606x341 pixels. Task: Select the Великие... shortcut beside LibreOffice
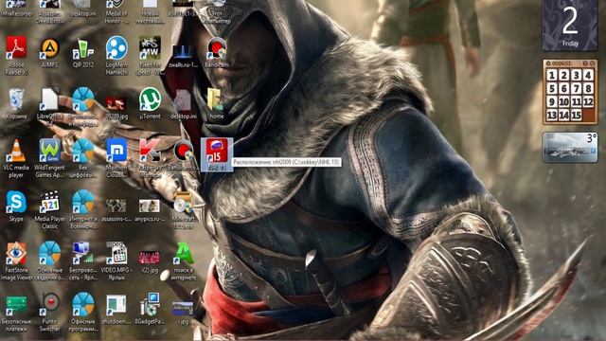coord(82,99)
